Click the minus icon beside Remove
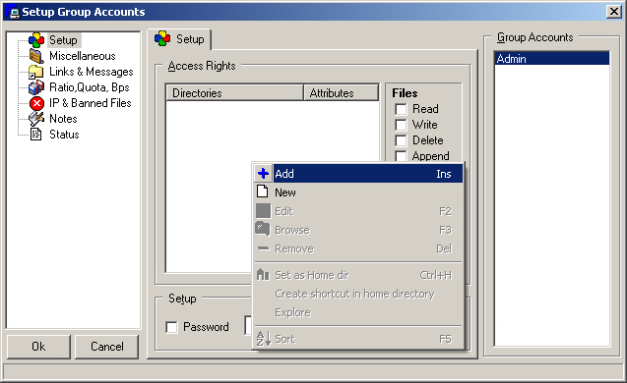 pos(264,248)
